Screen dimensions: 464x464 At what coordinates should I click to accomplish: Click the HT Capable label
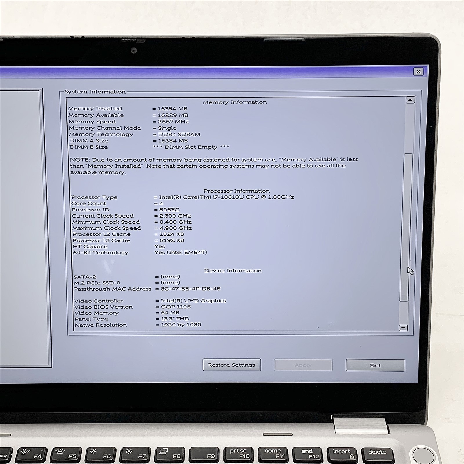(90, 246)
